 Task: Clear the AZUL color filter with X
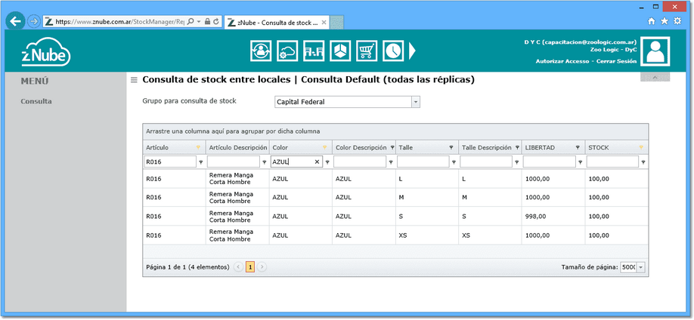tap(317, 162)
